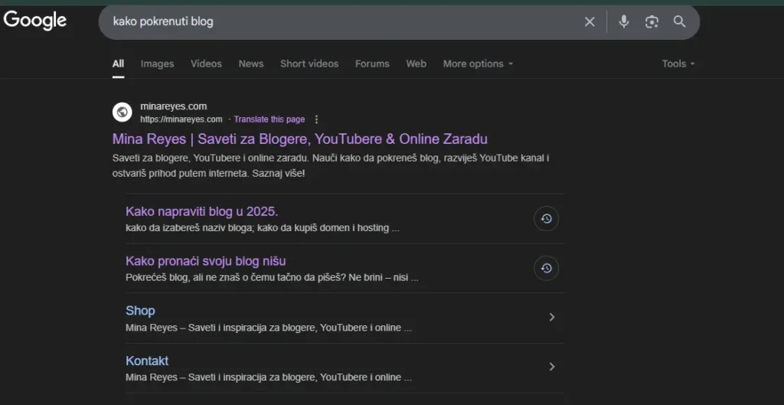Clear the search query with X icon
Screen dimensions: 784x405
click(590, 21)
